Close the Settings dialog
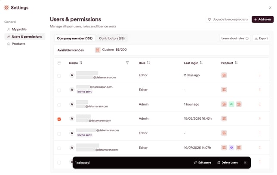Viewport: 277px width, 175px height. point(270,8)
